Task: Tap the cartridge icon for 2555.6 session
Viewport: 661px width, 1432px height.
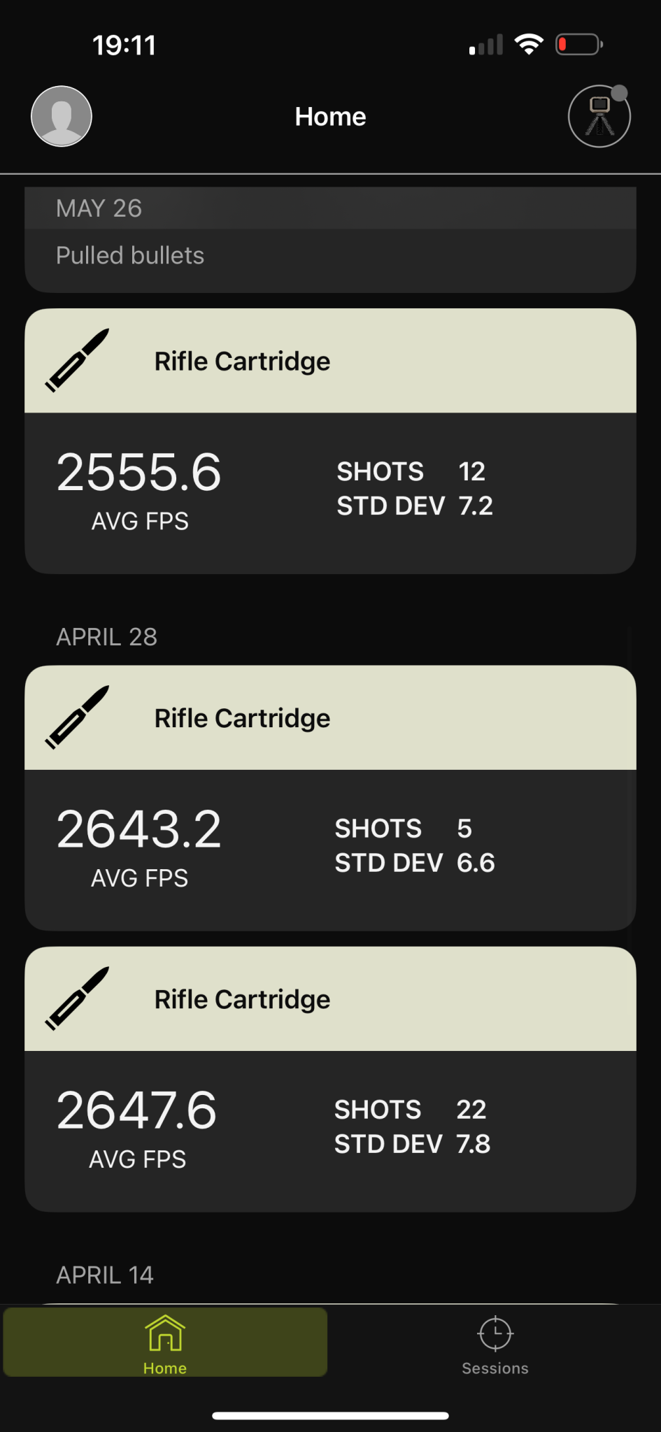Action: click(x=78, y=360)
